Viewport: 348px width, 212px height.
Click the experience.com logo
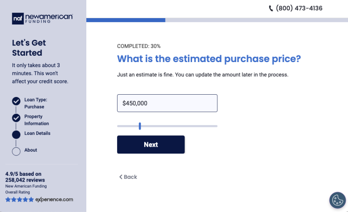54,199
